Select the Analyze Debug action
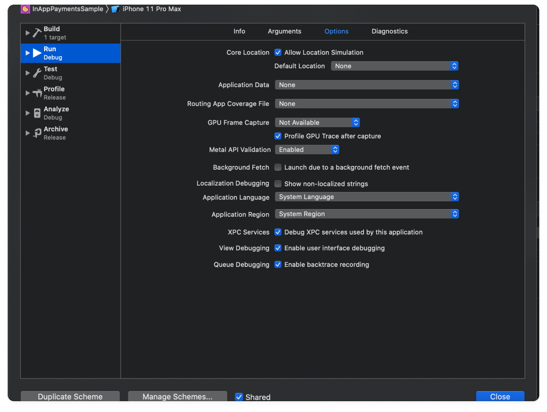This screenshot has height=412, width=547. click(x=70, y=113)
